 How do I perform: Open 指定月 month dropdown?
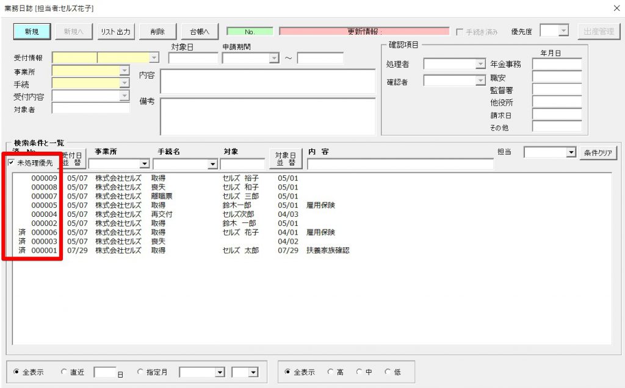click(x=253, y=373)
